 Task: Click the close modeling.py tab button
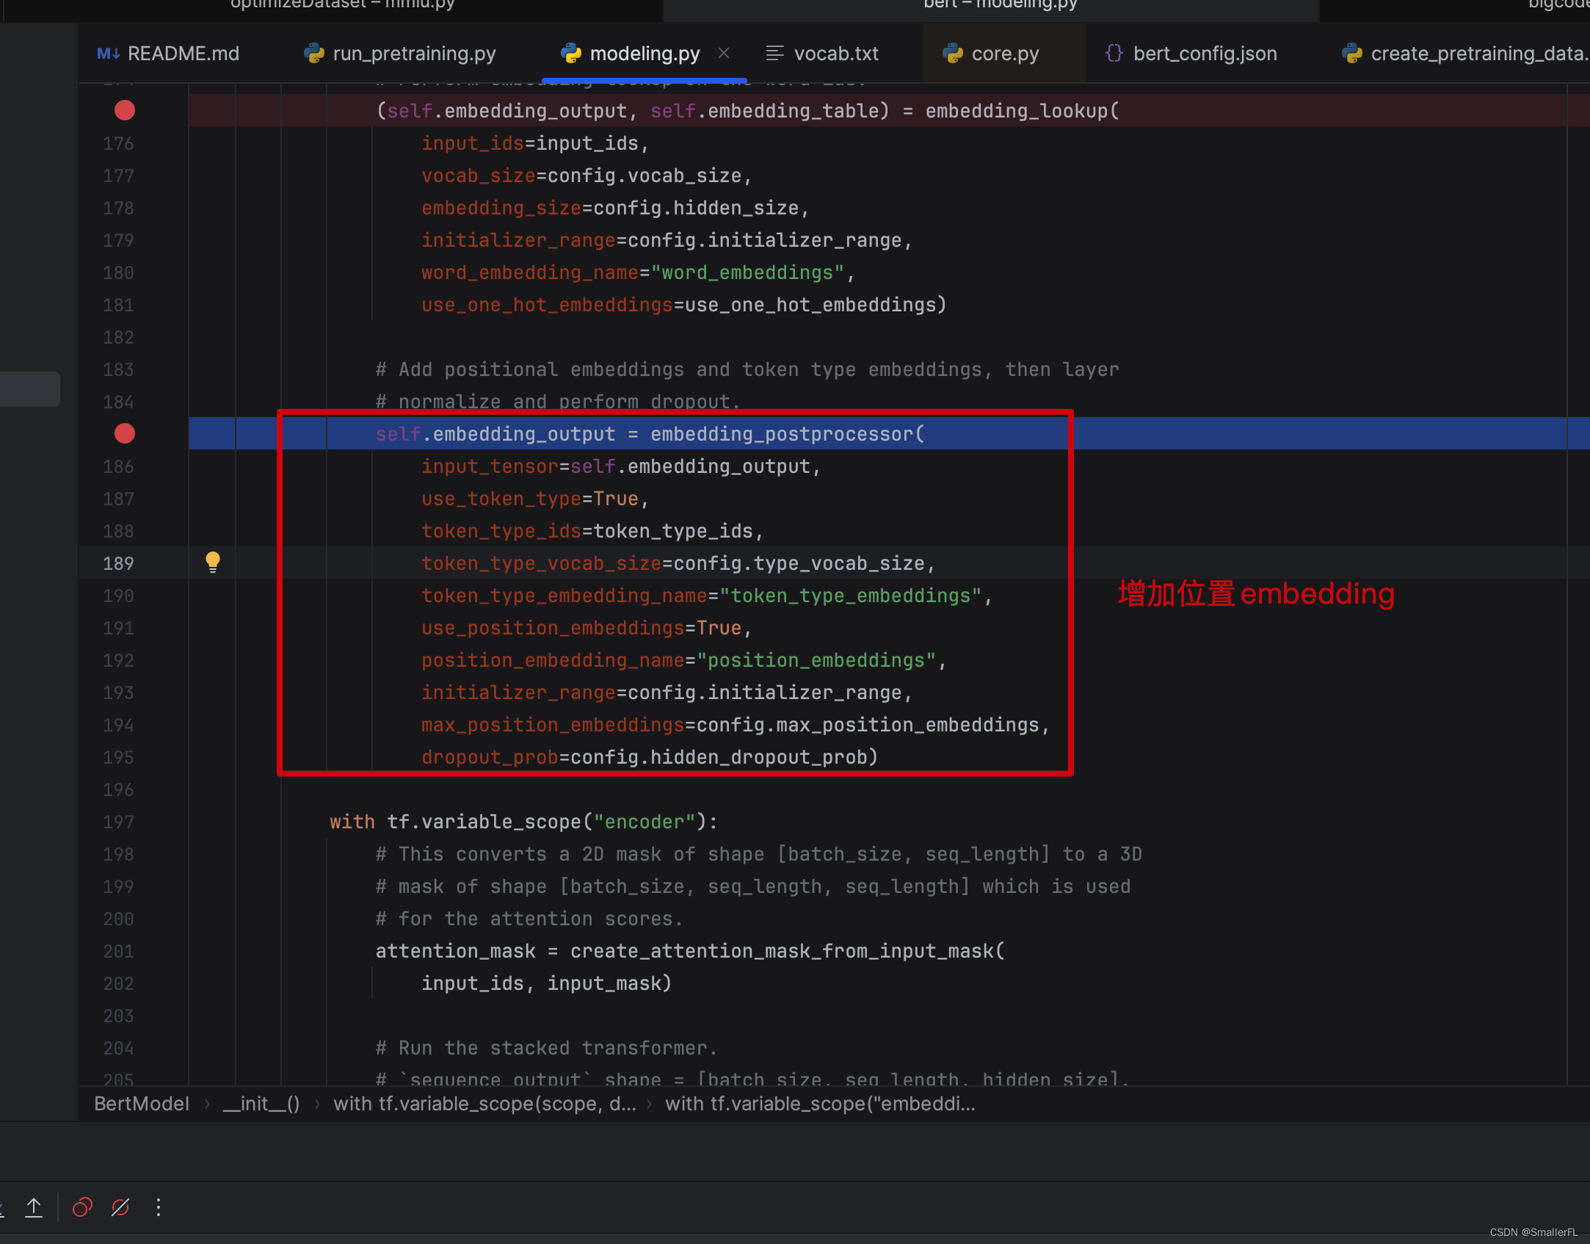[725, 53]
